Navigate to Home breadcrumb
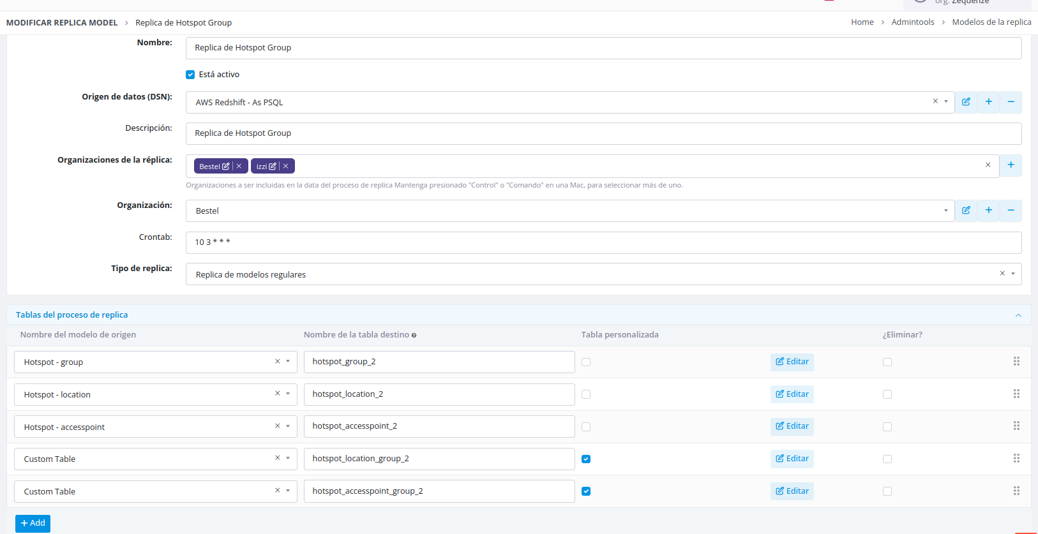The width and height of the screenshot is (1038, 534). pos(862,22)
